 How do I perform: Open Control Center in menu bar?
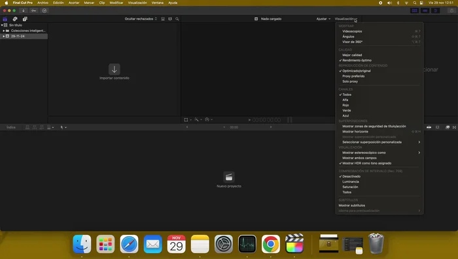click(x=421, y=3)
